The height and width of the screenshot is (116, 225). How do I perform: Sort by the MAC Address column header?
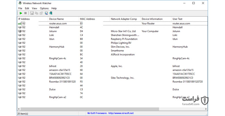[x=94, y=19]
